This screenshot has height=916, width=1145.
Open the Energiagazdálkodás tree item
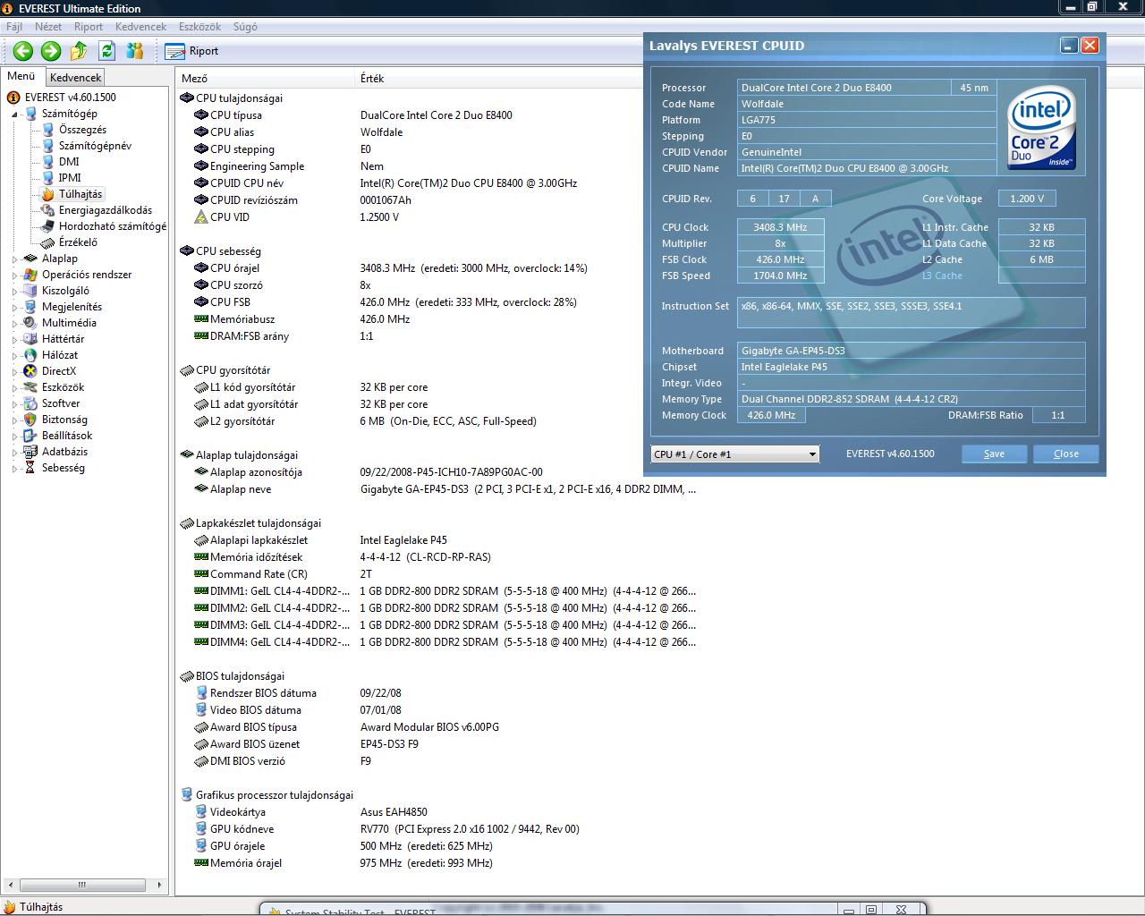(105, 210)
